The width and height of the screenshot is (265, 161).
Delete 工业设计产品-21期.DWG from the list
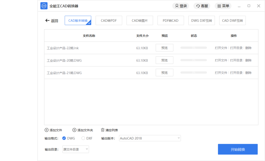[248, 72]
